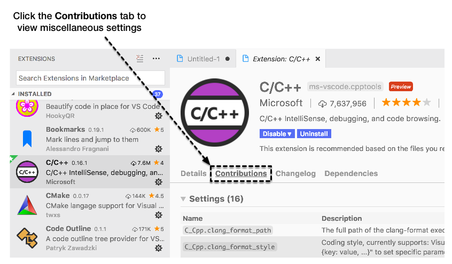Open the gear menu for Beautify extension

159,116
